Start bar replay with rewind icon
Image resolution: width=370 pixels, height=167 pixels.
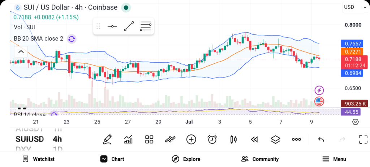(254, 139)
